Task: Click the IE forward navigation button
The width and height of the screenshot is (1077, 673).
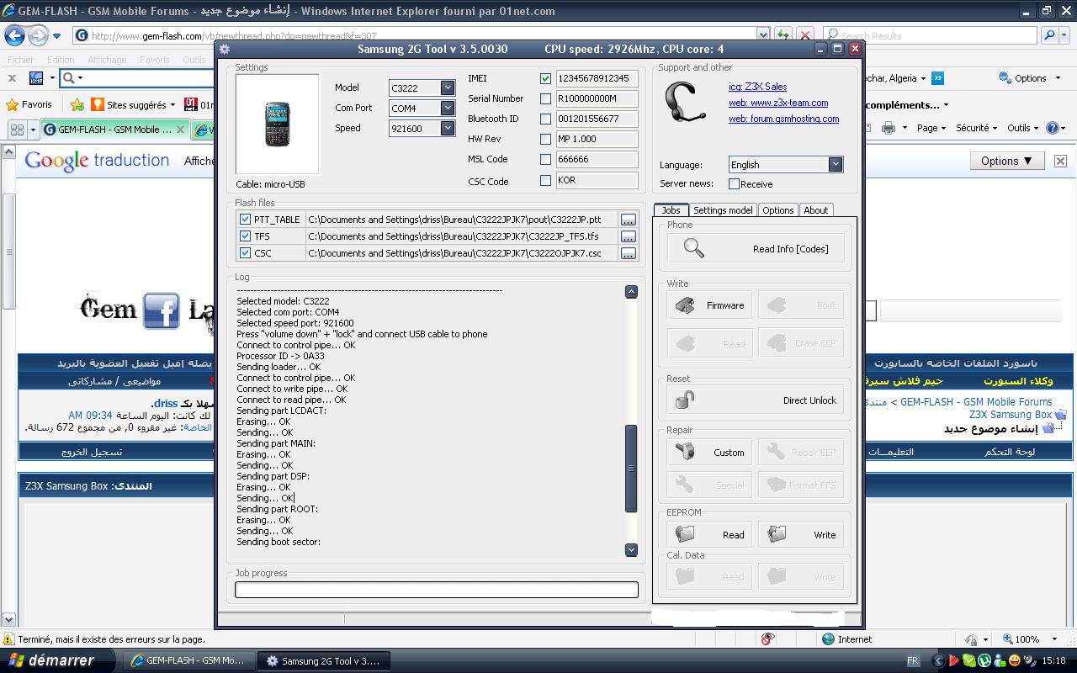Action: click(x=38, y=35)
